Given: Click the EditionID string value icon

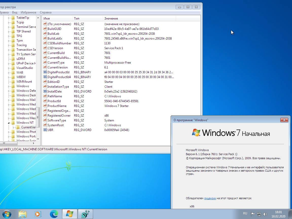Looking at the screenshot, I should [45, 82].
